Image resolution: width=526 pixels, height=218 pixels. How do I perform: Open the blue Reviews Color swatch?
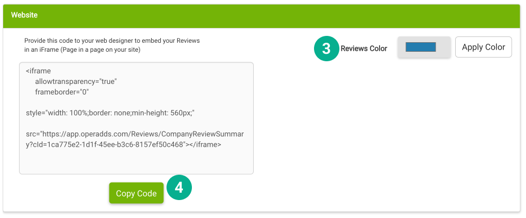[420, 47]
